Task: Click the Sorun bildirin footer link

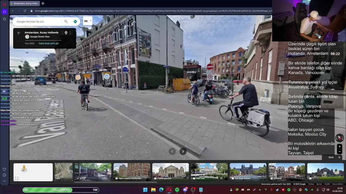Action: (x=338, y=184)
